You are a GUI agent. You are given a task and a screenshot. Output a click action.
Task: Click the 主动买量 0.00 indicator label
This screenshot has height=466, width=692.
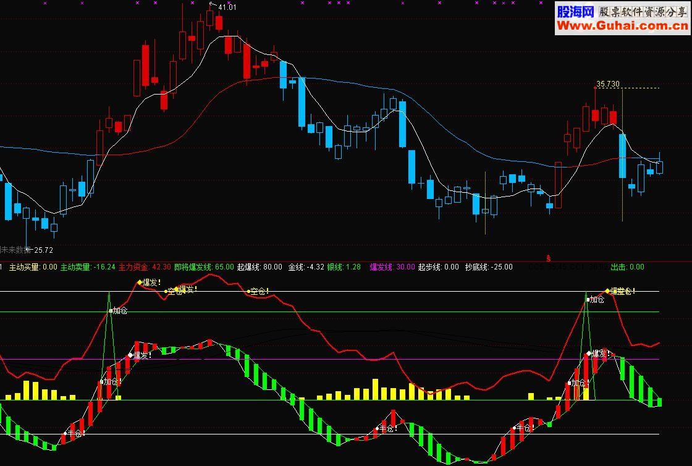(x=33, y=267)
